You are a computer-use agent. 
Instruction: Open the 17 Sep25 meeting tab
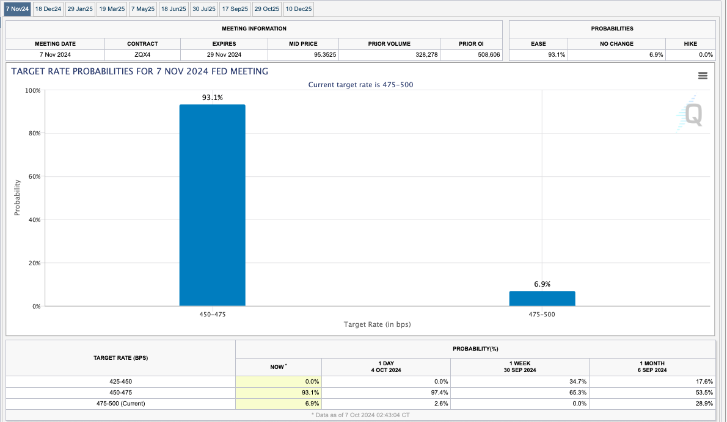pos(235,9)
